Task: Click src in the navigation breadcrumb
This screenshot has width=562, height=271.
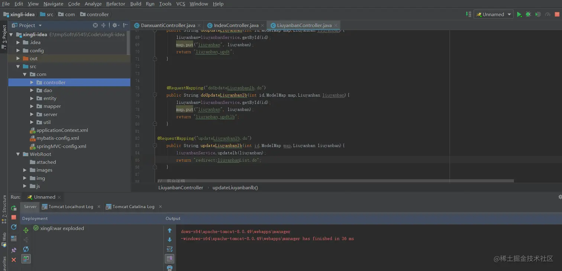Action: pyautogui.click(x=46, y=14)
